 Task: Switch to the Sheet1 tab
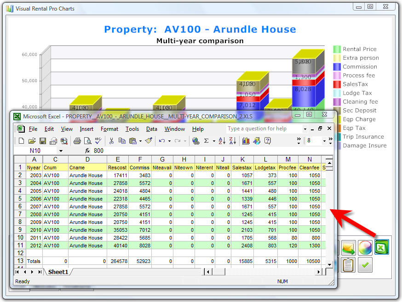coord(58,272)
